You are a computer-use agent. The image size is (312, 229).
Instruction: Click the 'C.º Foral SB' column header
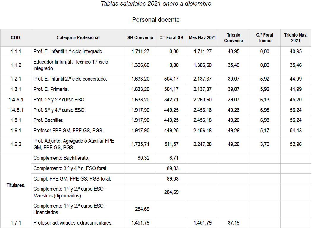(171, 38)
